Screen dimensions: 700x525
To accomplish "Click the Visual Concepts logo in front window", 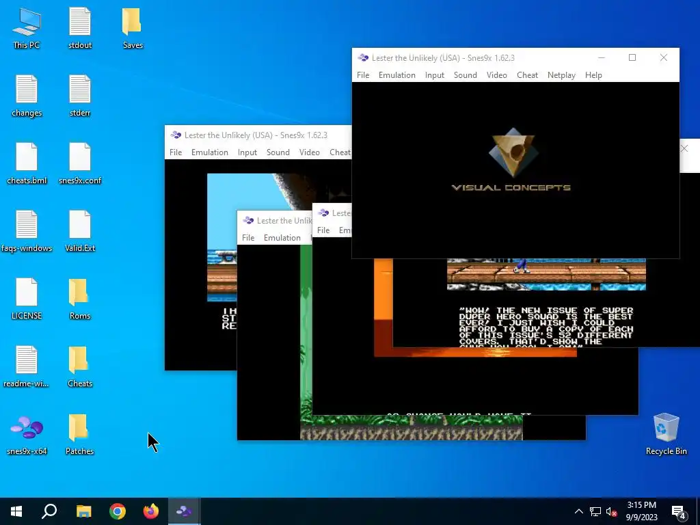I will [x=511, y=159].
